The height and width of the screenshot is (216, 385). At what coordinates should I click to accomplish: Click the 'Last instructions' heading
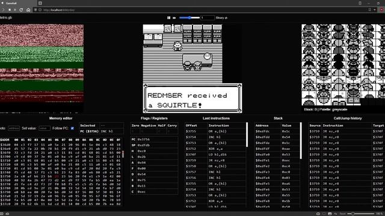[216, 118]
